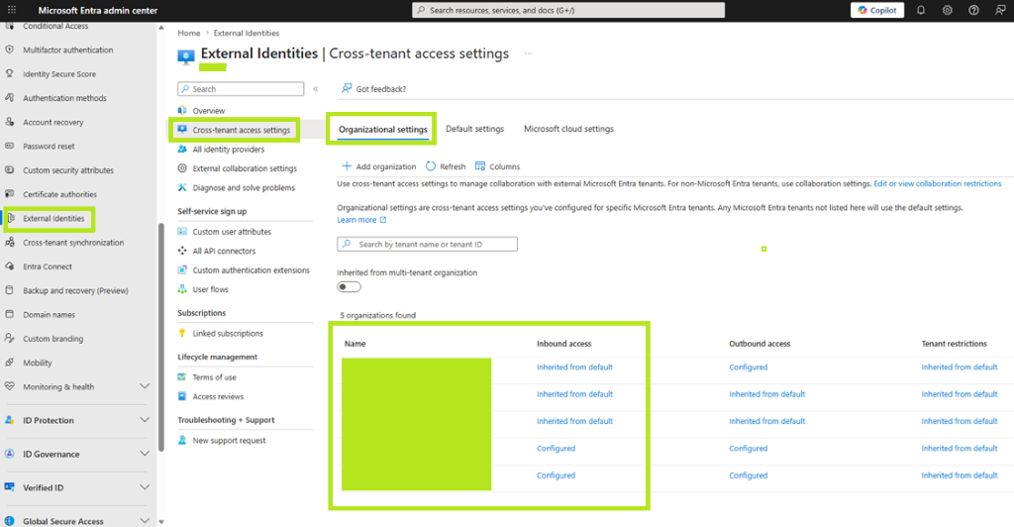The image size is (1014, 527).
Task: Open notifications bell icon
Action: pyautogui.click(x=921, y=10)
